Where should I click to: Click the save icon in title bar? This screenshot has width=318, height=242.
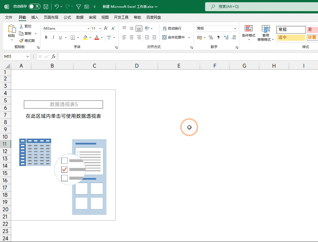(46, 6)
